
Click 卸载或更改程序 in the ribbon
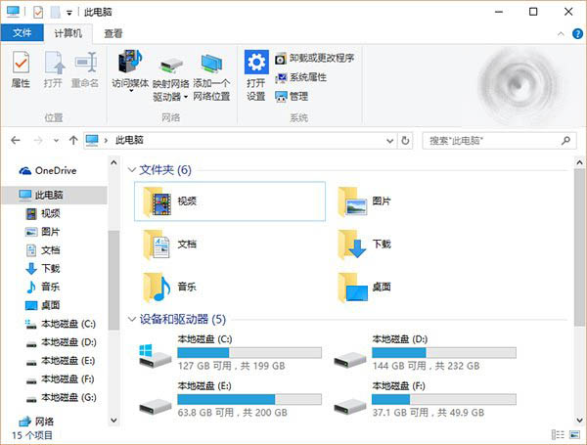[x=315, y=59]
